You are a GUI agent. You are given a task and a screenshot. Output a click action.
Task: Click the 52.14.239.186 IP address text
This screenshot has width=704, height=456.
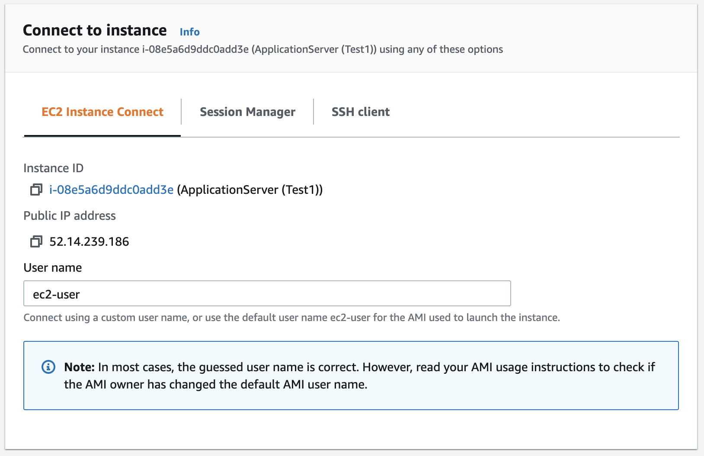(x=89, y=241)
